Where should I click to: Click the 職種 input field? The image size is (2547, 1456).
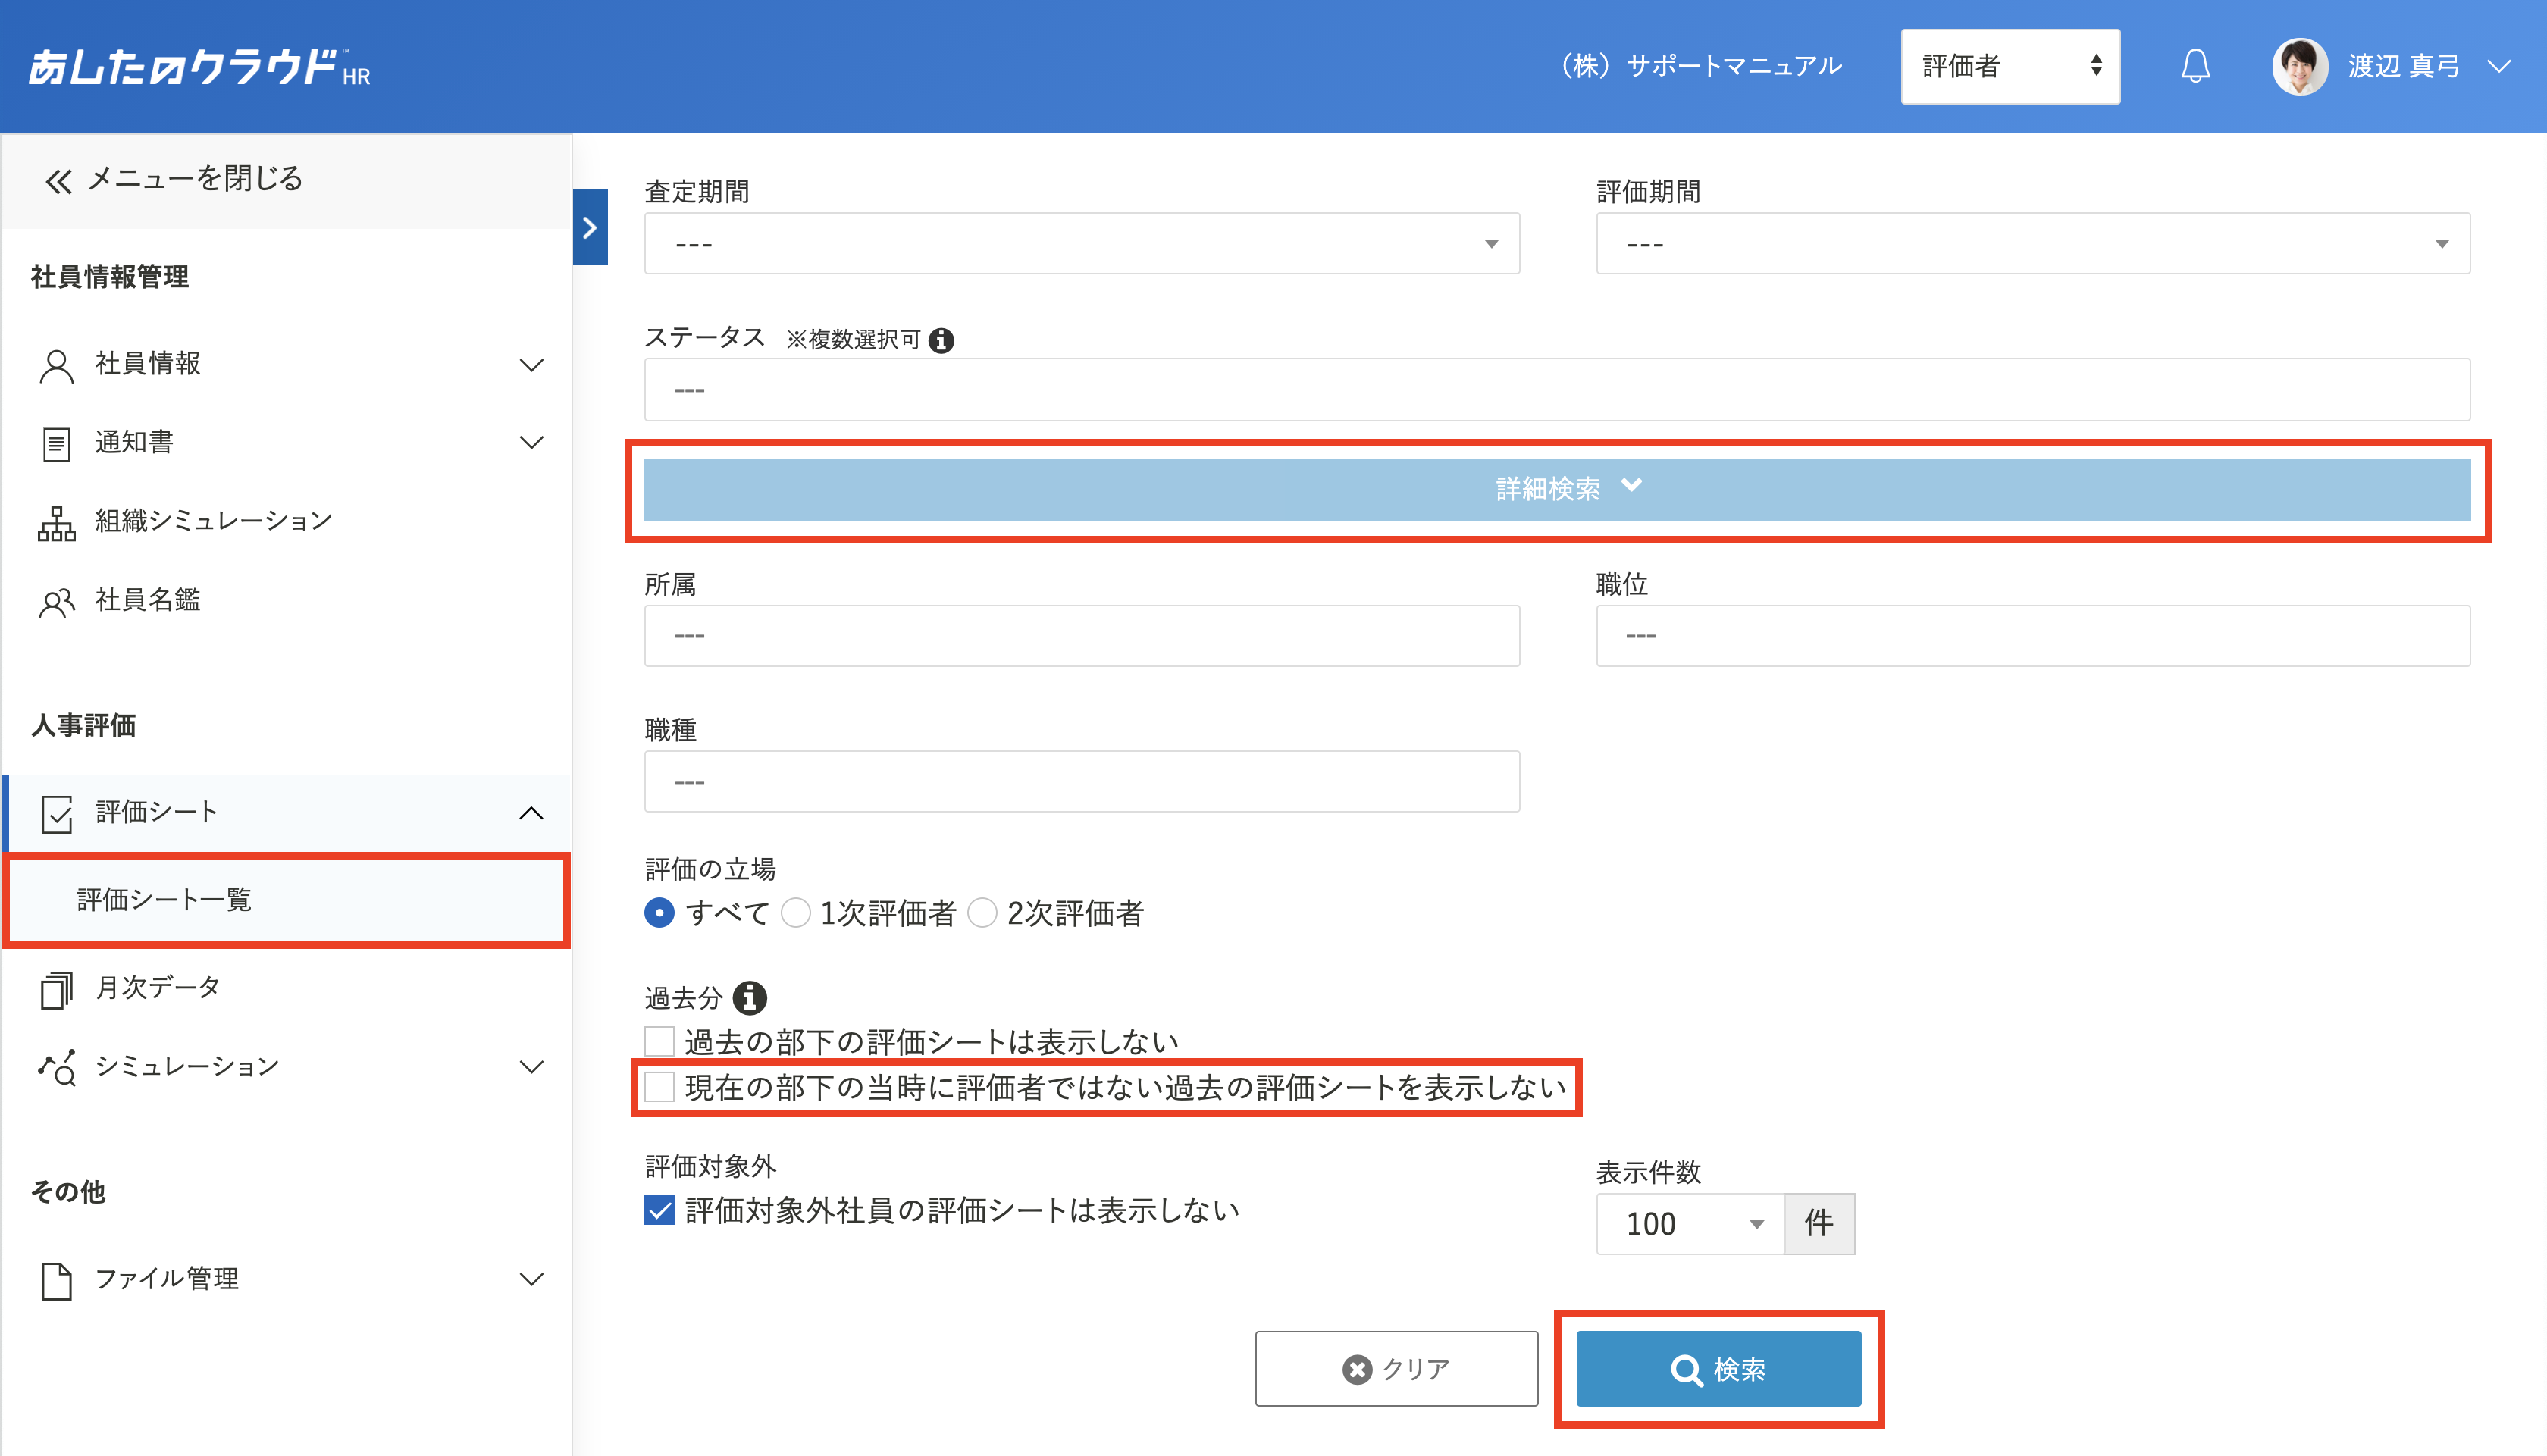tap(1081, 781)
